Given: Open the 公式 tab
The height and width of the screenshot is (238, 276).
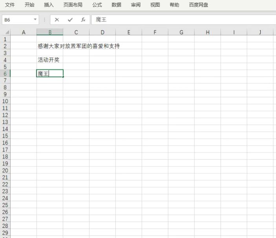Looking at the screenshot, I should pyautogui.click(x=97, y=5).
